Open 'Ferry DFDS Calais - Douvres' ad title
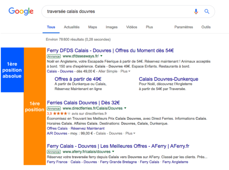Viewport: 229px width, 170px height. [110, 51]
